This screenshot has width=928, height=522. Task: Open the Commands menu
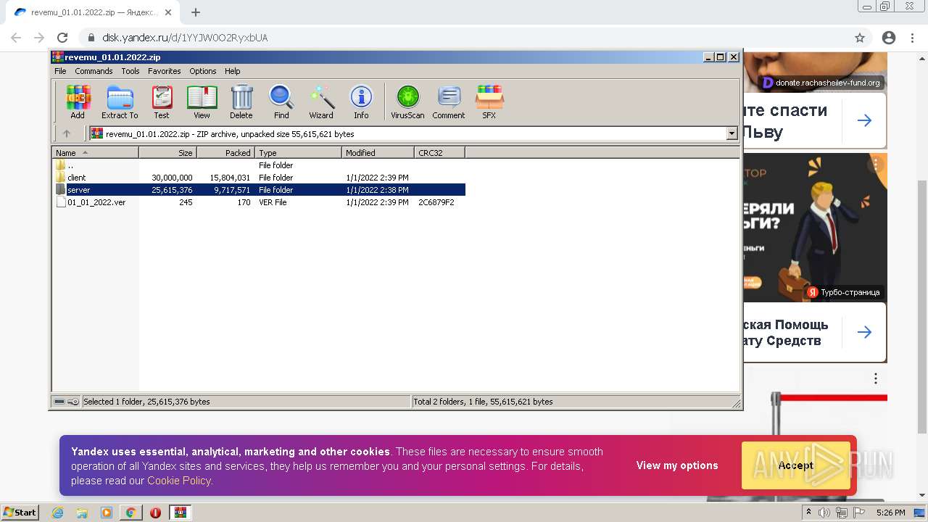pos(94,71)
